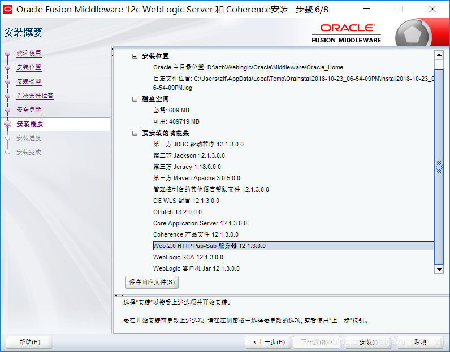
Task: Click the 安装概要 step bullet icon
Action: coord(8,124)
